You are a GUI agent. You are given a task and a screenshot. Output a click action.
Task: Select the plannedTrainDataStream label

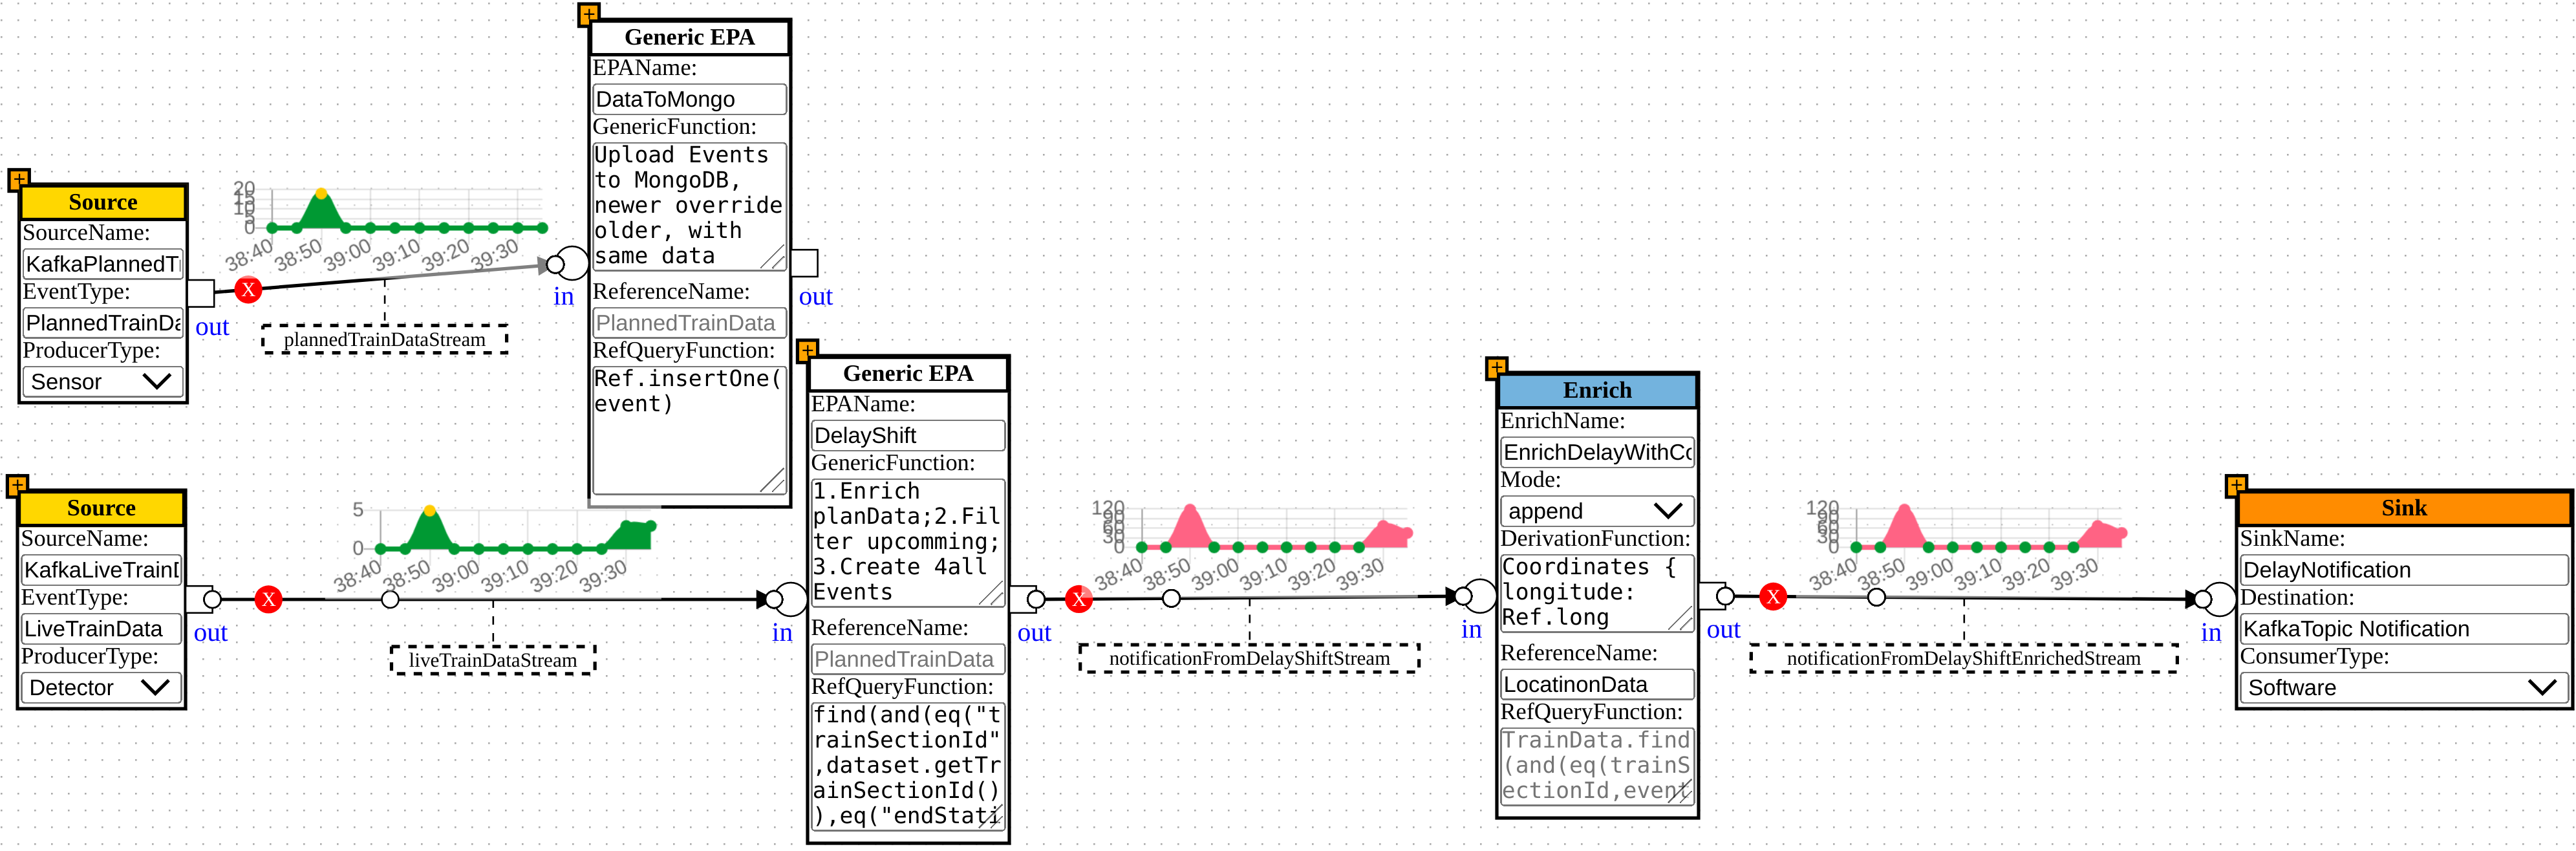tap(384, 339)
